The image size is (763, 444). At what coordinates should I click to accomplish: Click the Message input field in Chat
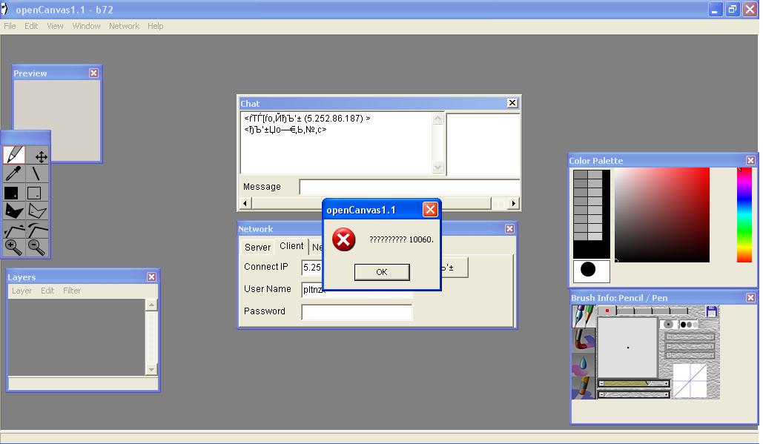click(x=410, y=187)
